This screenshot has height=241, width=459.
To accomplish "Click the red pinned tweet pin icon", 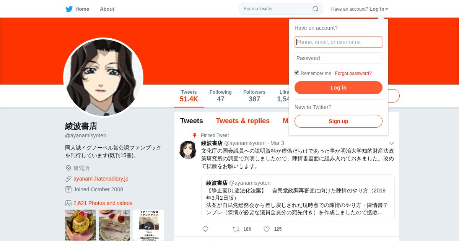I will [x=195, y=135].
